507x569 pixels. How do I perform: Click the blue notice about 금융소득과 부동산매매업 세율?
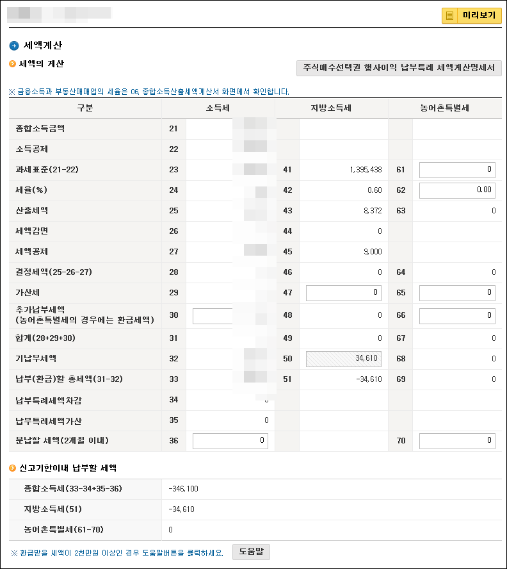point(149,92)
